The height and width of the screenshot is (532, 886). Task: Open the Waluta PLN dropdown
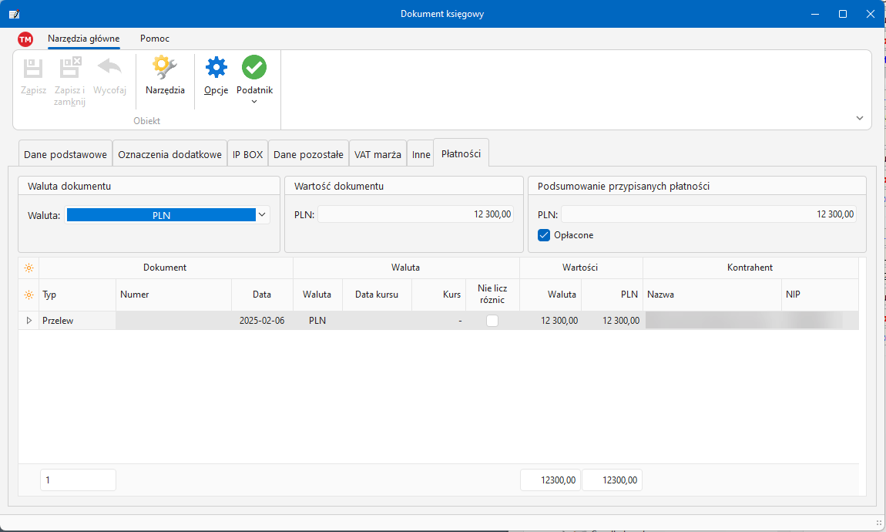pos(262,215)
